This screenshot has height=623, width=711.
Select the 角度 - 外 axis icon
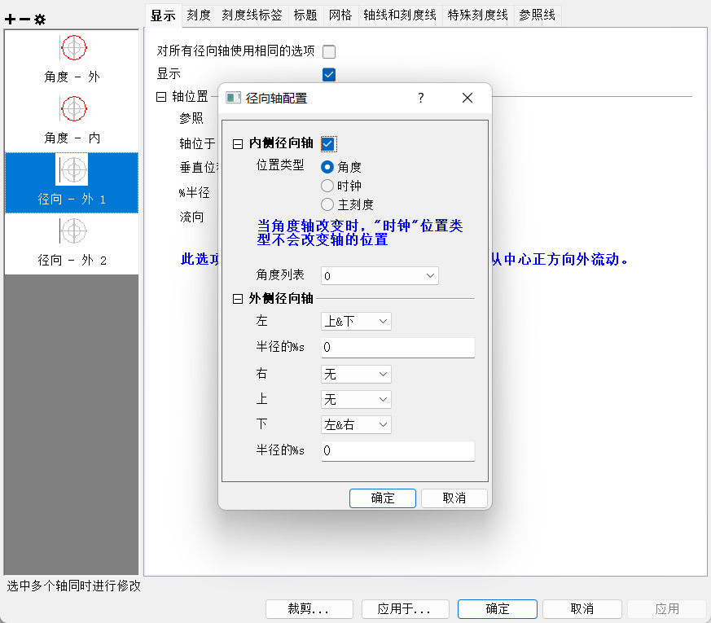pyautogui.click(x=73, y=48)
